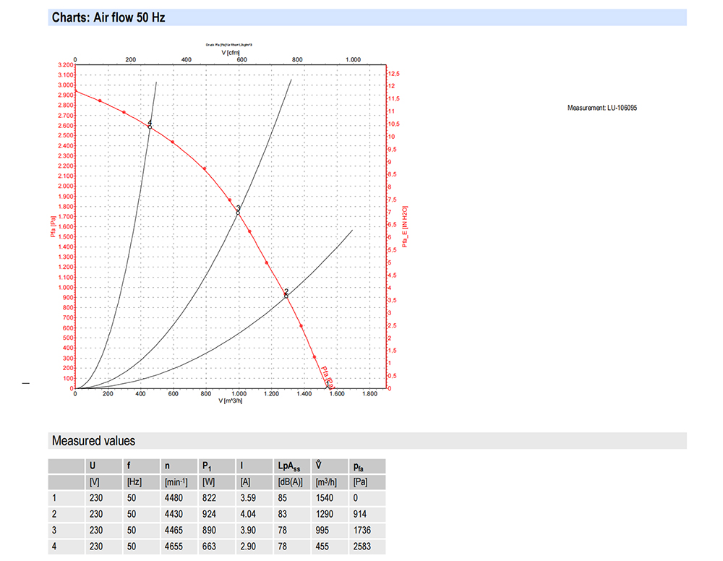Select the pressure value '914'
This screenshot has width=723, height=561.
[359, 515]
